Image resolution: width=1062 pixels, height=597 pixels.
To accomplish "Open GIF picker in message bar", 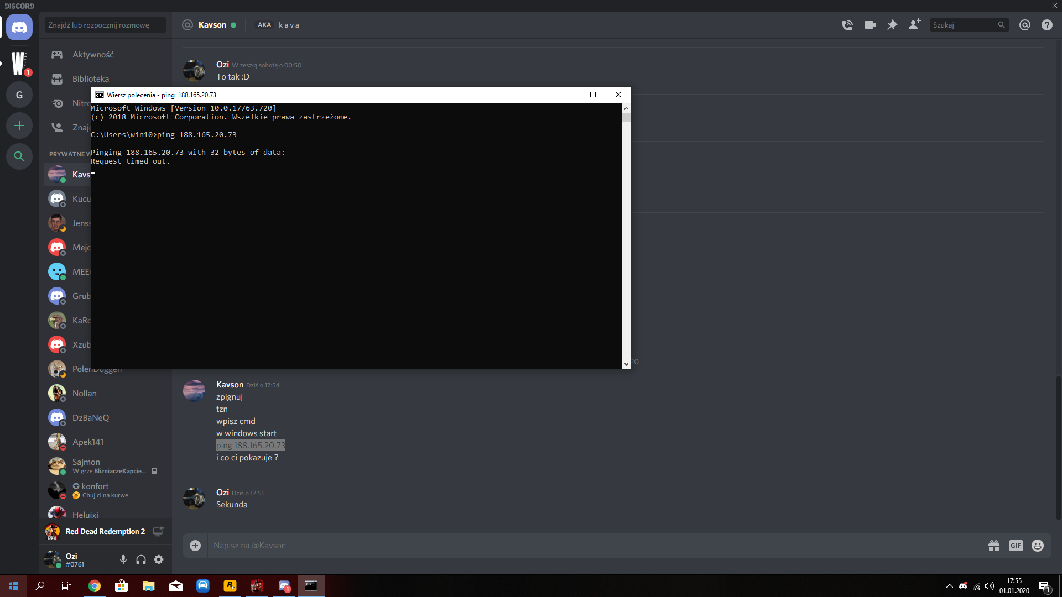I will click(1016, 546).
